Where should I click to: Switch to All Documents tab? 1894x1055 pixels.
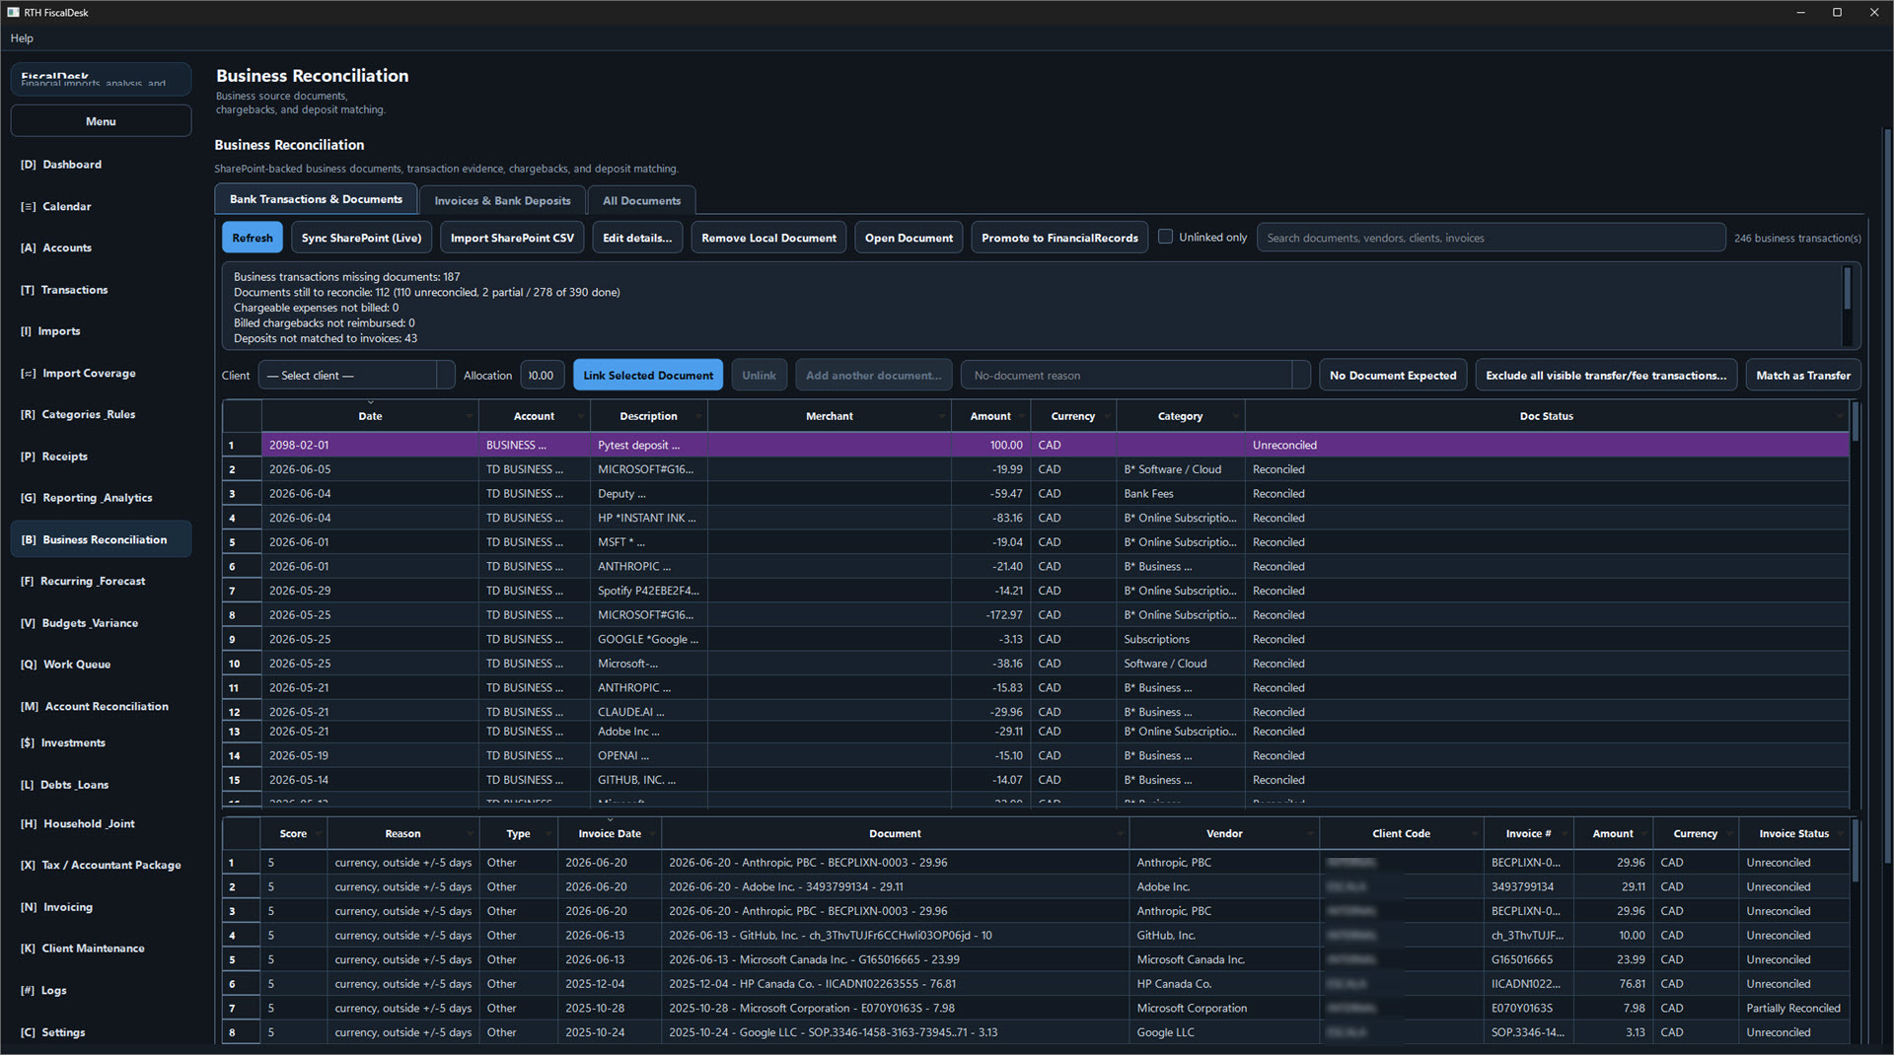pos(641,200)
